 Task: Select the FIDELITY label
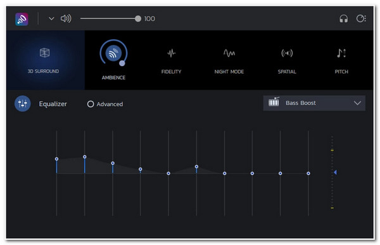tap(171, 72)
